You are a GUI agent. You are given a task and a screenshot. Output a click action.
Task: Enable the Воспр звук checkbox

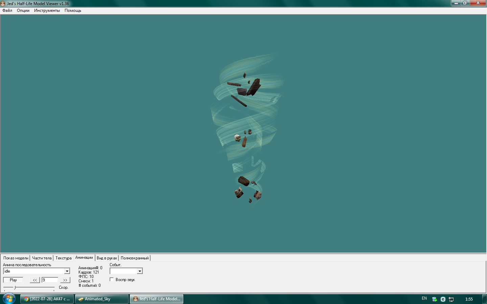click(x=112, y=280)
